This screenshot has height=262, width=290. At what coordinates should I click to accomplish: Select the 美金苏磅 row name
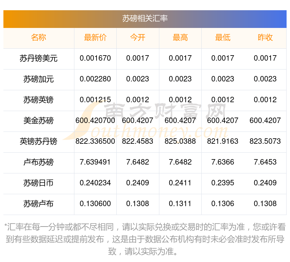[x=39, y=121]
